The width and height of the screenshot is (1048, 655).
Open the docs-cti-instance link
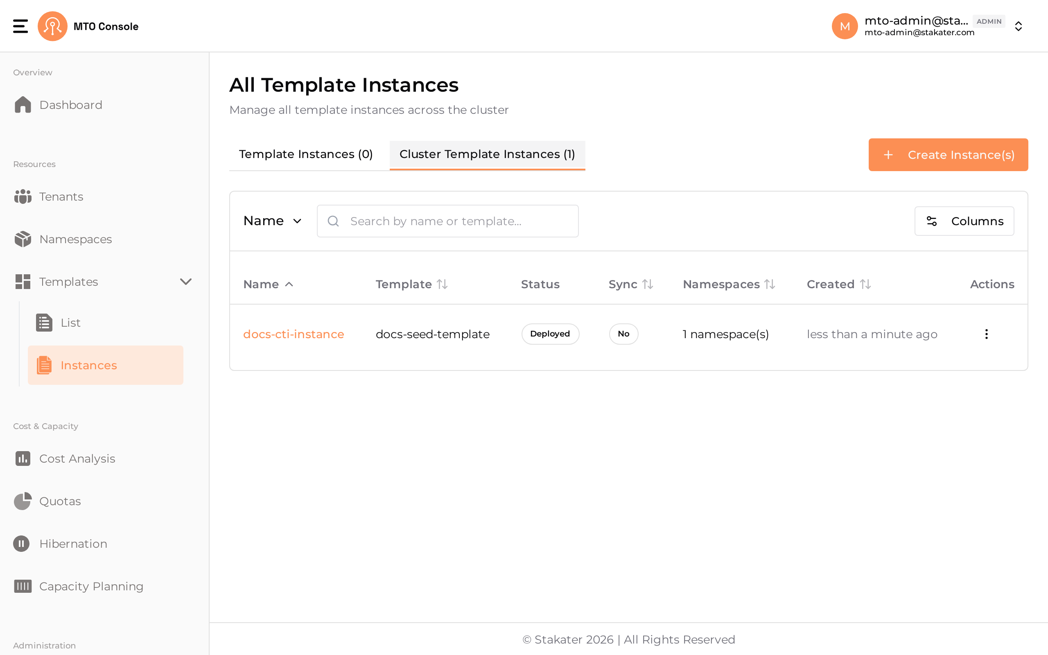click(294, 334)
